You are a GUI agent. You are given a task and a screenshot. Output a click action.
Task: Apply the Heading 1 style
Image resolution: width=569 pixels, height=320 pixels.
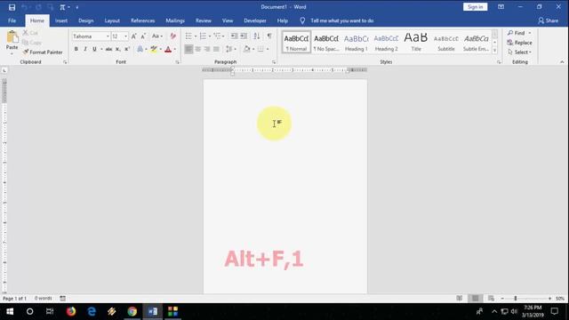(x=356, y=42)
